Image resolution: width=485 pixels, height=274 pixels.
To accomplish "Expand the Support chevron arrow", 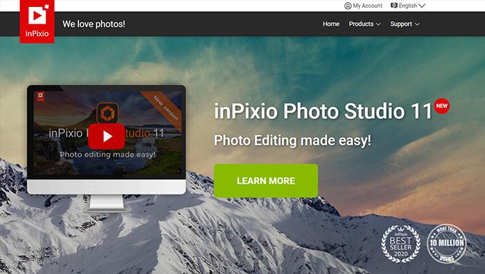I will pyautogui.click(x=417, y=24).
